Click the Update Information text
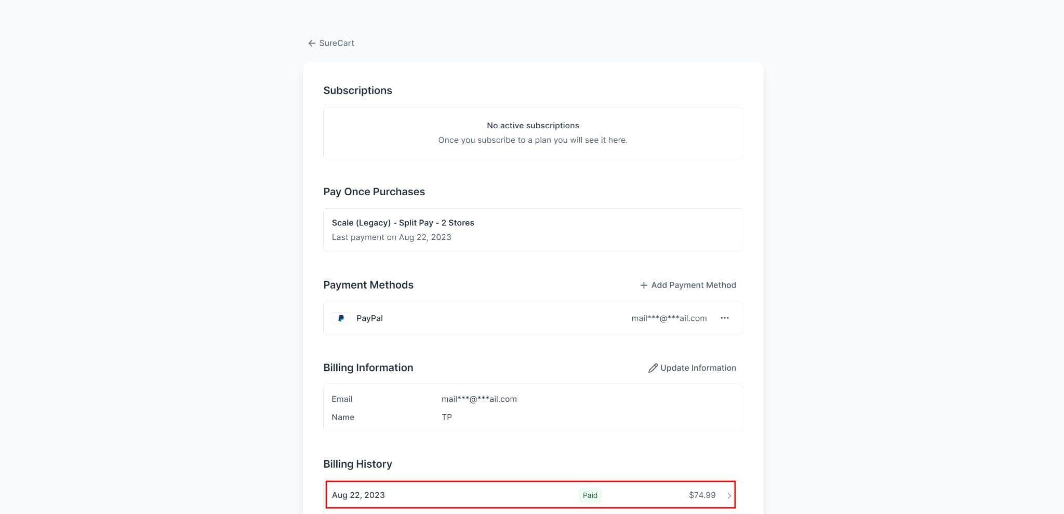Screen dimensions: 1064x514 coord(698,368)
